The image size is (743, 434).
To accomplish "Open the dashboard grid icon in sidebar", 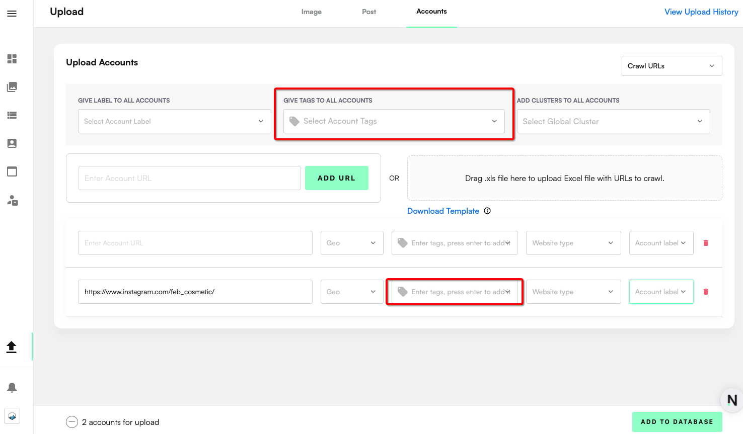I will point(12,59).
